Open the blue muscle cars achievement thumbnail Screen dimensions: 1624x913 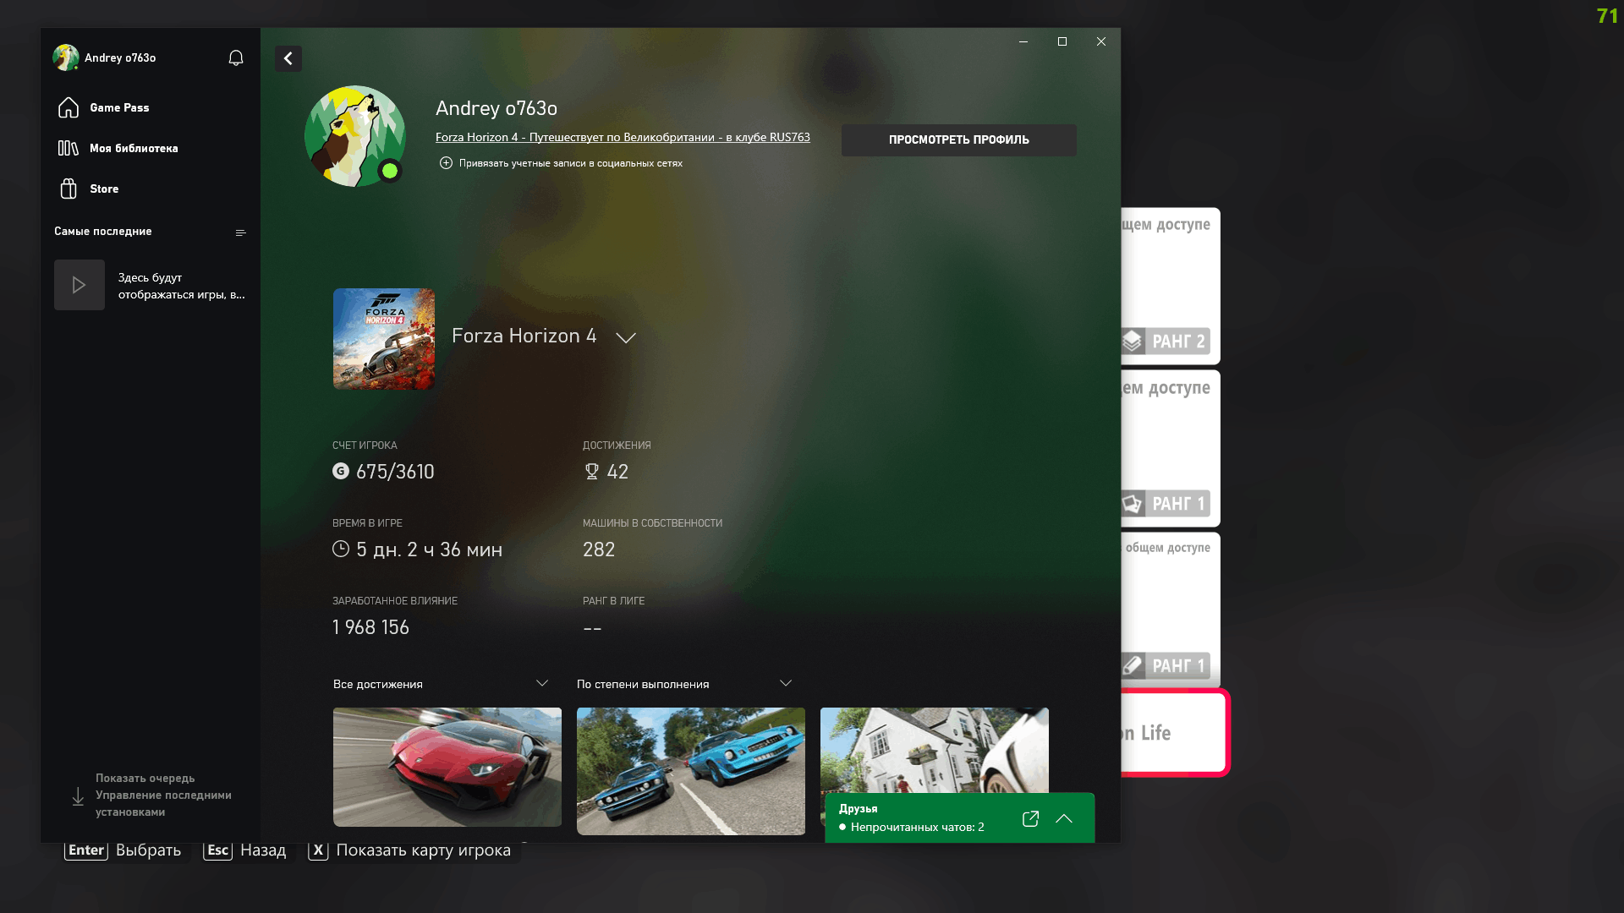pyautogui.click(x=691, y=771)
